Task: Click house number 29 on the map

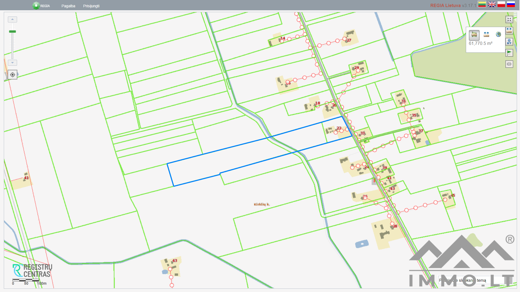Action: 357,68
